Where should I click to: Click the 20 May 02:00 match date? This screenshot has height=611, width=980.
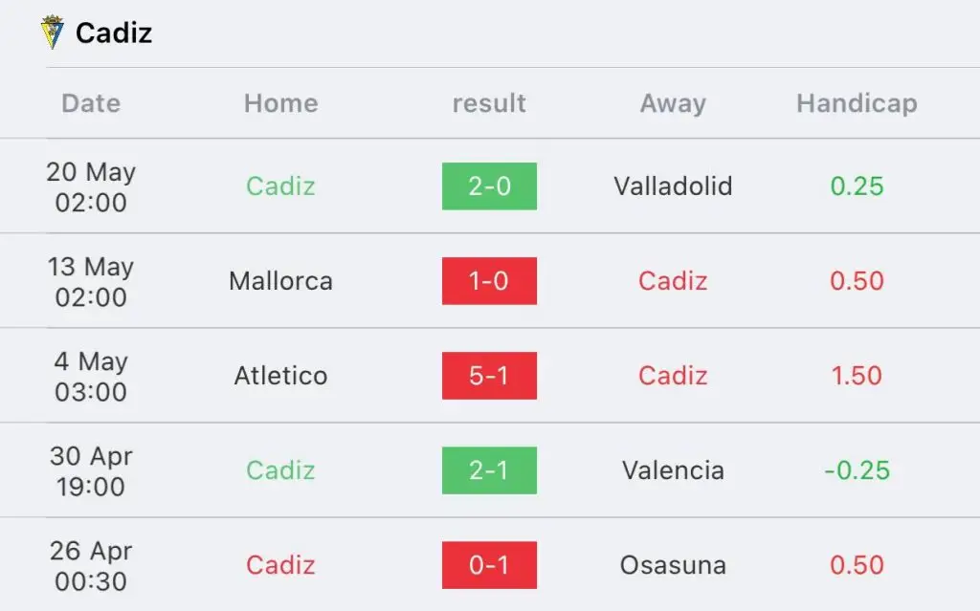(91, 186)
